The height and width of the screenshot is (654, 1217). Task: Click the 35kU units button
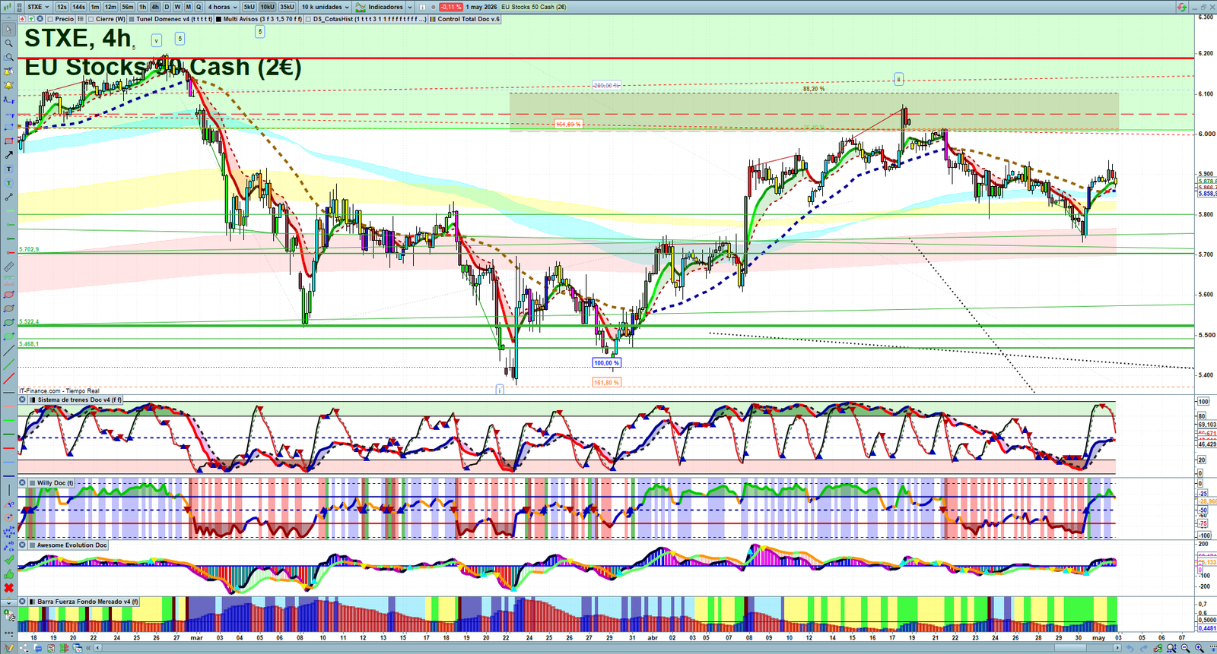click(x=287, y=7)
